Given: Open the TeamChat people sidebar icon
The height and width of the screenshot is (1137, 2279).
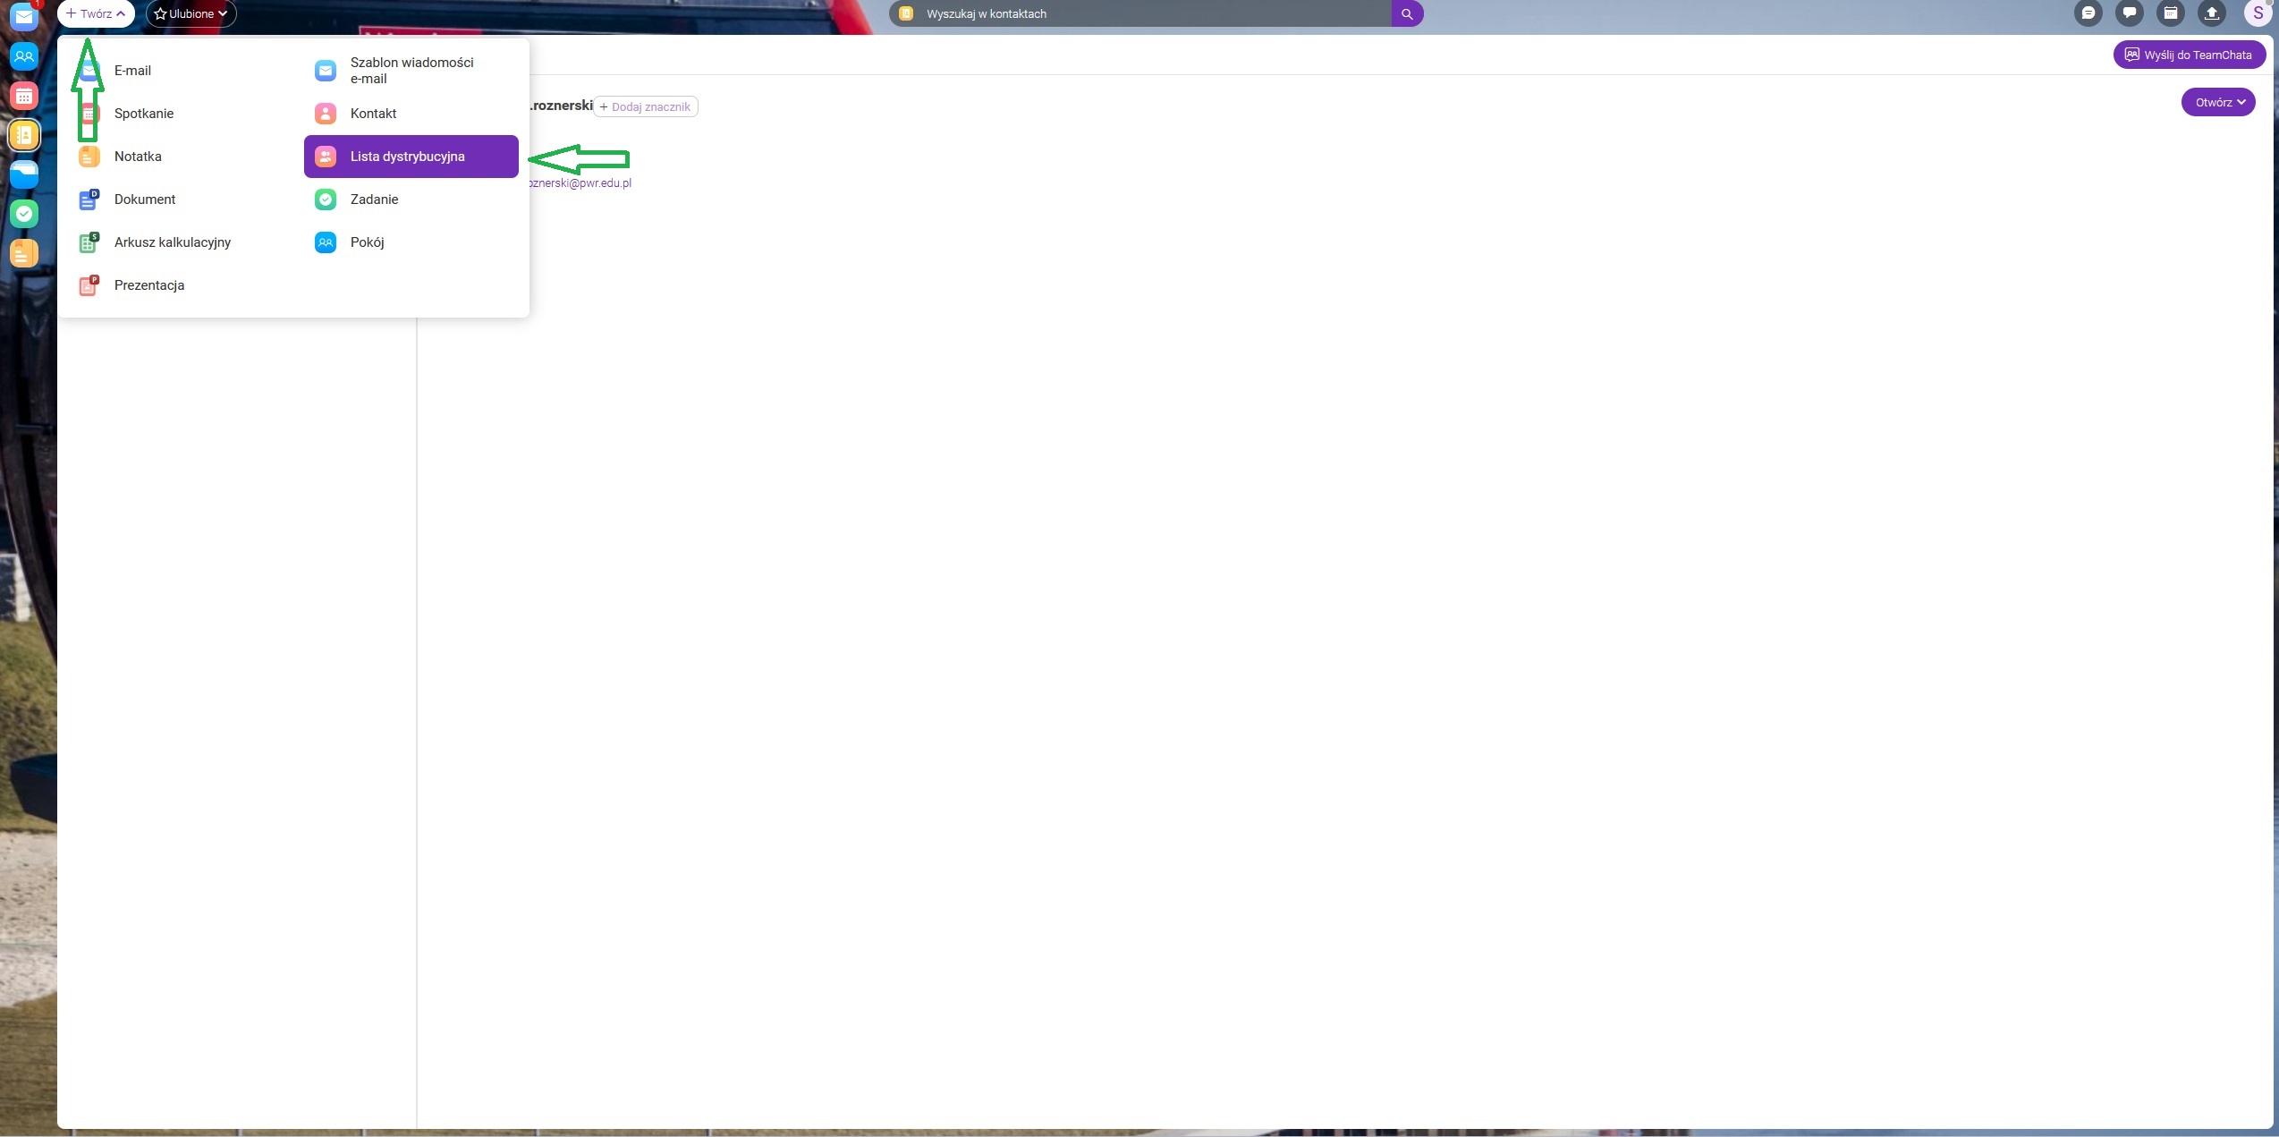Looking at the screenshot, I should tap(24, 56).
